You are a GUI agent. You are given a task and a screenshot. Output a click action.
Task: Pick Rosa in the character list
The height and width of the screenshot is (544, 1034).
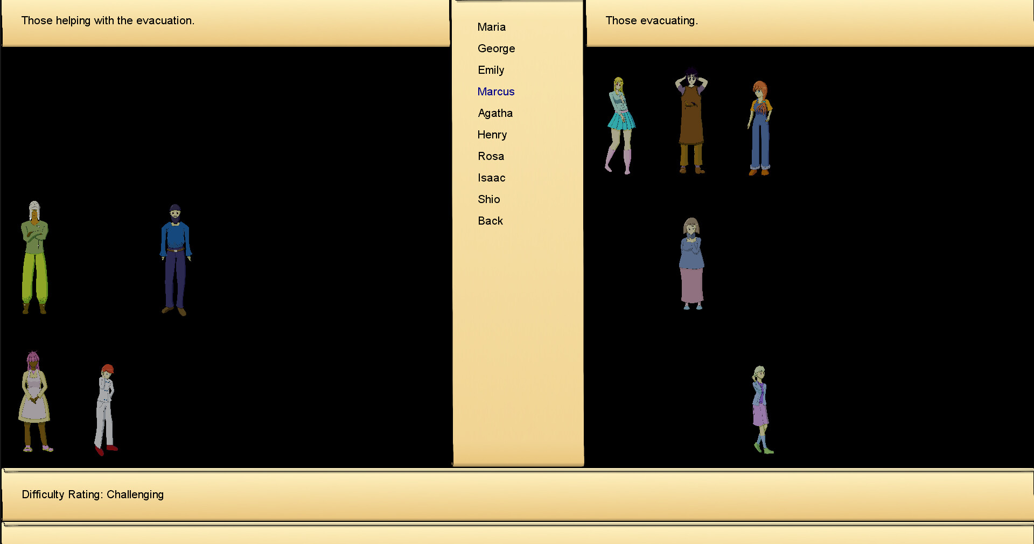coord(491,156)
